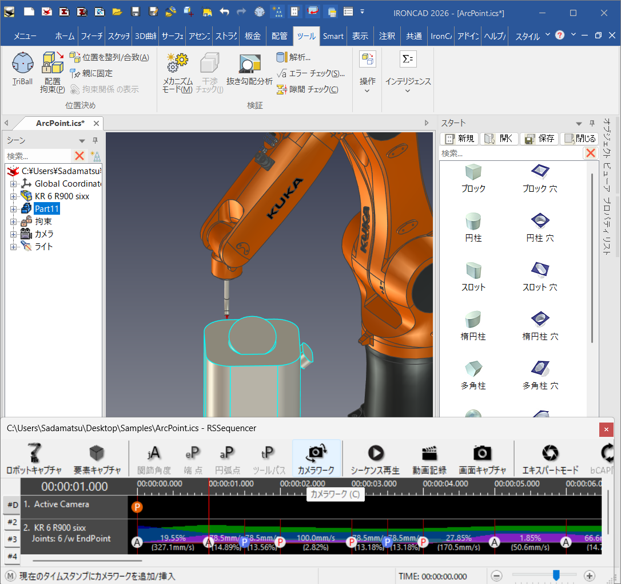Select ブロック 穴 shape in catalog
Image resolution: width=621 pixels, height=584 pixels.
[540, 179]
